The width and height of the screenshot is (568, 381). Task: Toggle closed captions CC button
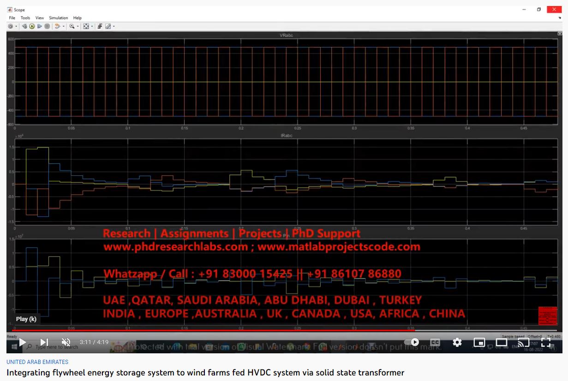435,342
